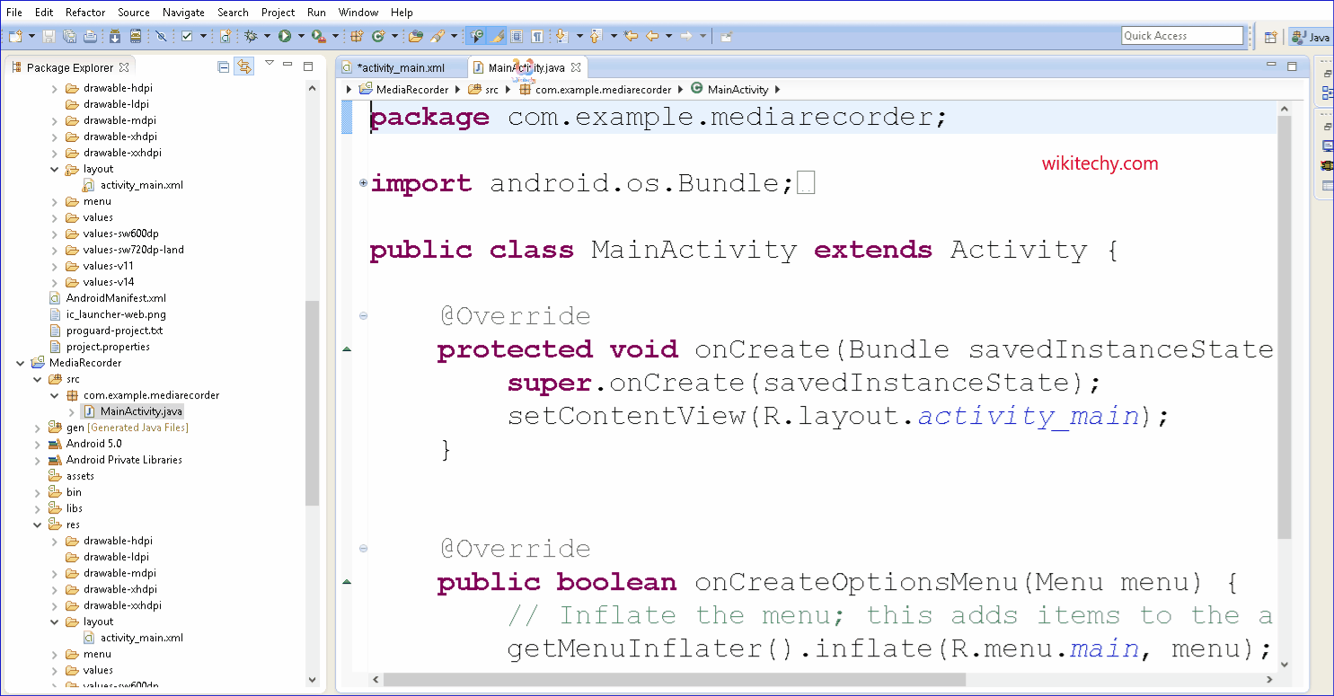Click MainActivity in the editor breadcrumb
Screen dimensions: 1334x696
[x=738, y=89]
